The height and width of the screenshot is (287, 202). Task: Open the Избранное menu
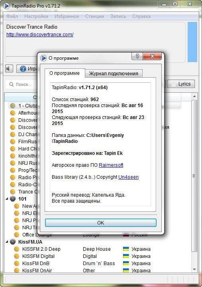coord(67,16)
